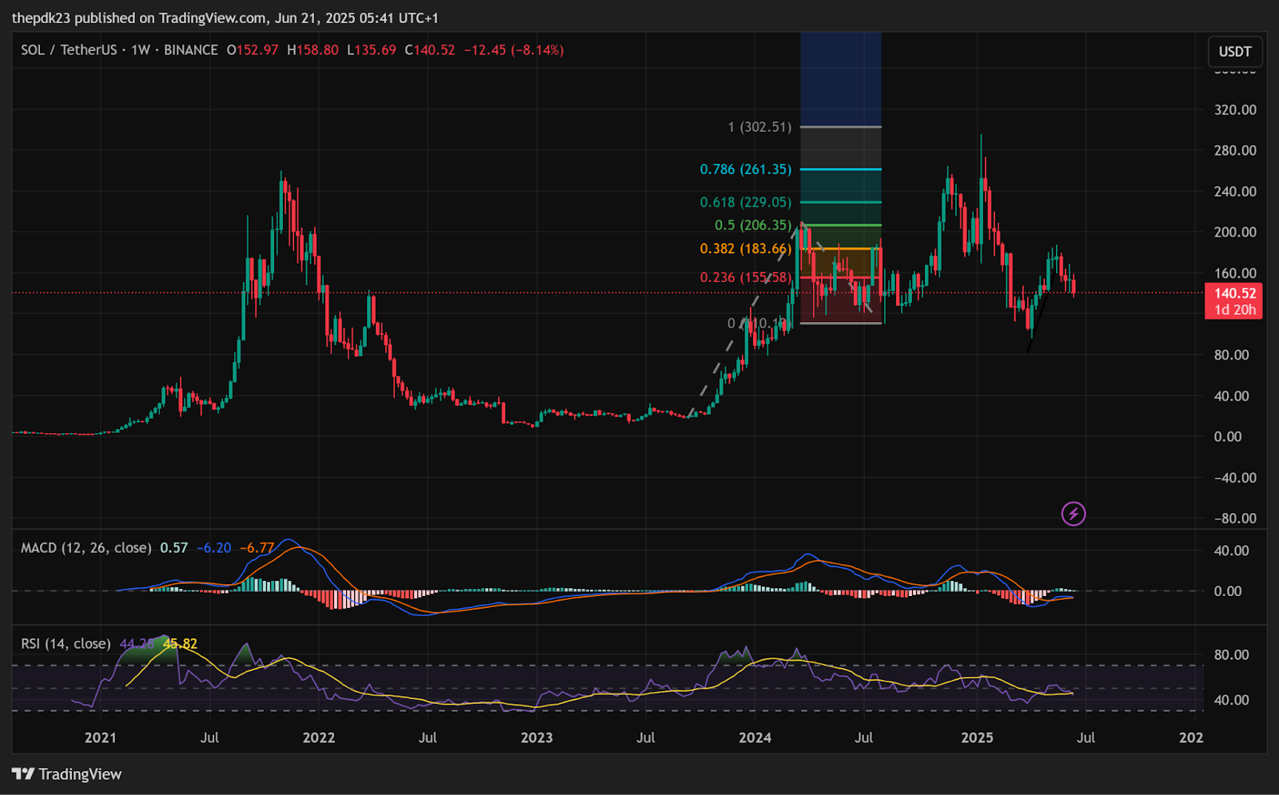1279x795 pixels.
Task: Click the SOL / TetherUS symbol title
Action: coord(69,50)
